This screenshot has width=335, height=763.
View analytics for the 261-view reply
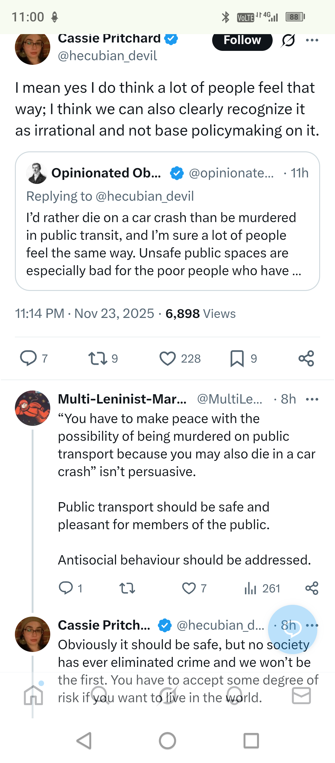(x=250, y=588)
